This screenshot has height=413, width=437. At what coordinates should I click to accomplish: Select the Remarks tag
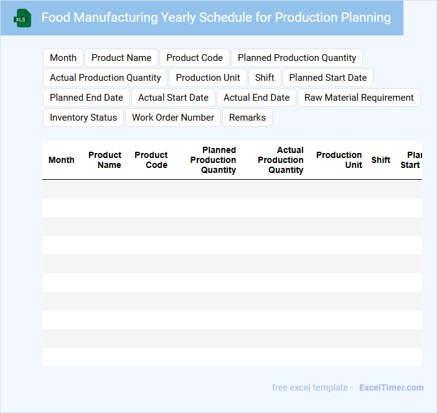click(x=247, y=118)
